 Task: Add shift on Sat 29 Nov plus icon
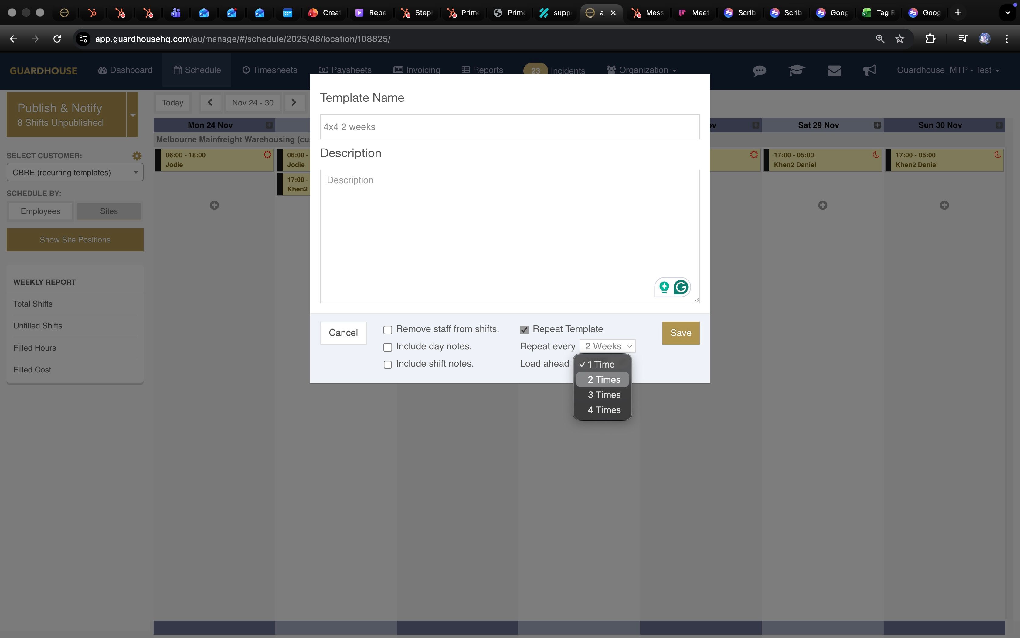pyautogui.click(x=822, y=205)
